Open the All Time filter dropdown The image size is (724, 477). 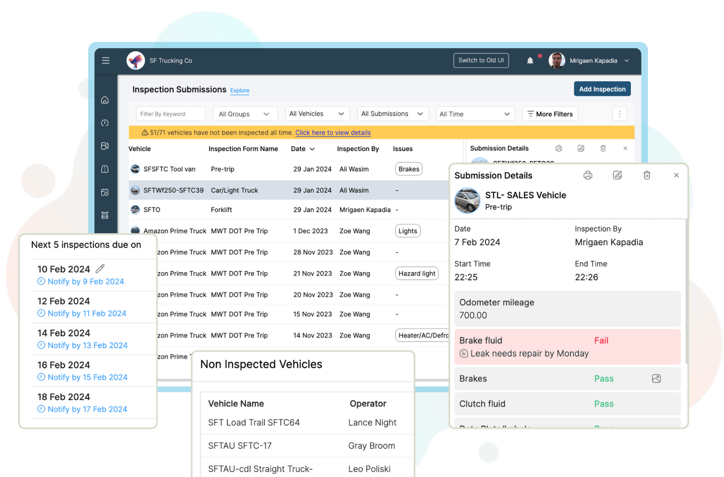[x=475, y=114]
